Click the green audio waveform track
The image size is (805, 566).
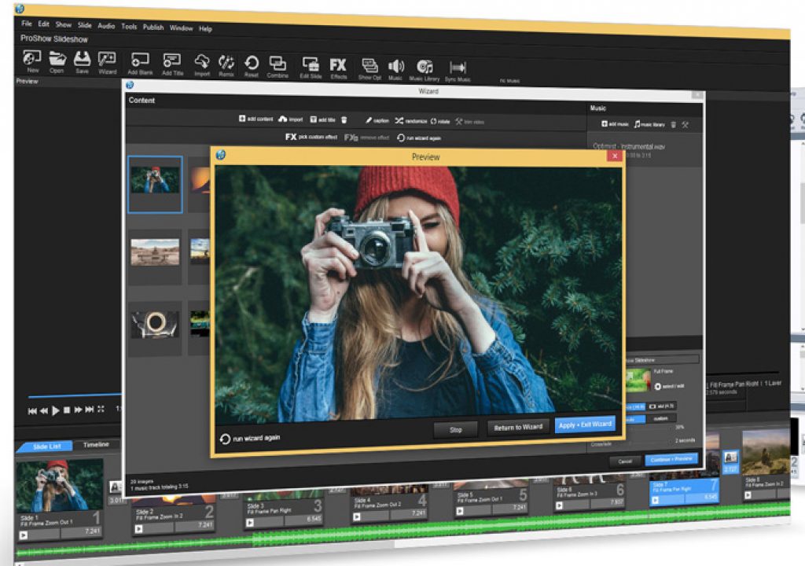pos(403,531)
